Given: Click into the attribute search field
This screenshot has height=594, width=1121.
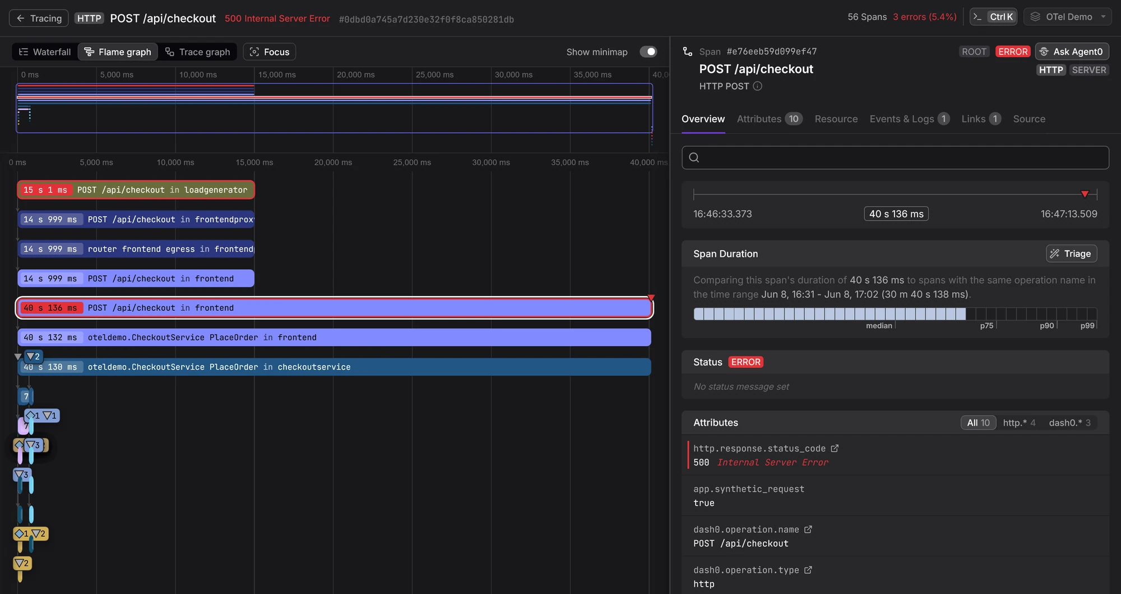Looking at the screenshot, I should coord(895,158).
